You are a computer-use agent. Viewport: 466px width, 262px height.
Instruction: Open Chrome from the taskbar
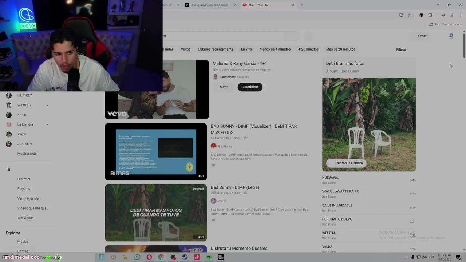coord(161,257)
